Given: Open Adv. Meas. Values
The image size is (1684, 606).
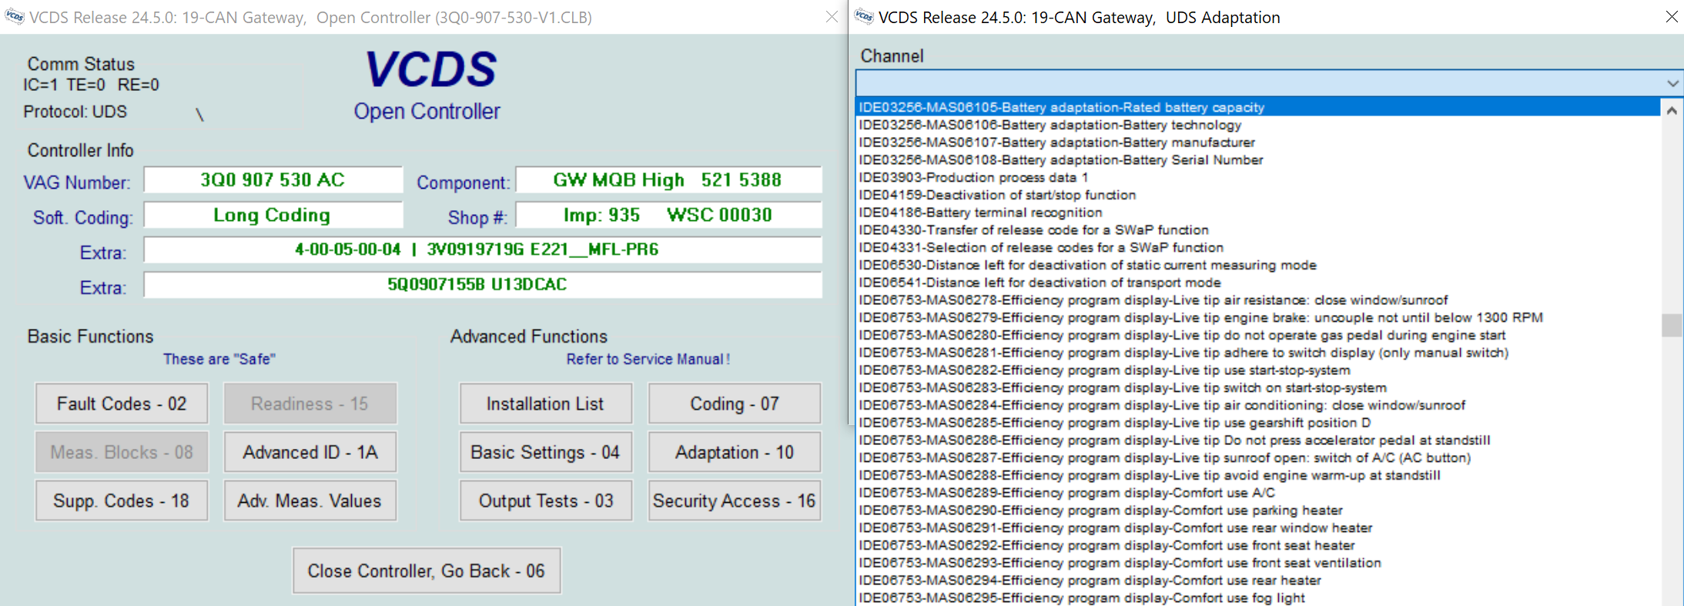Looking at the screenshot, I should coord(310,501).
